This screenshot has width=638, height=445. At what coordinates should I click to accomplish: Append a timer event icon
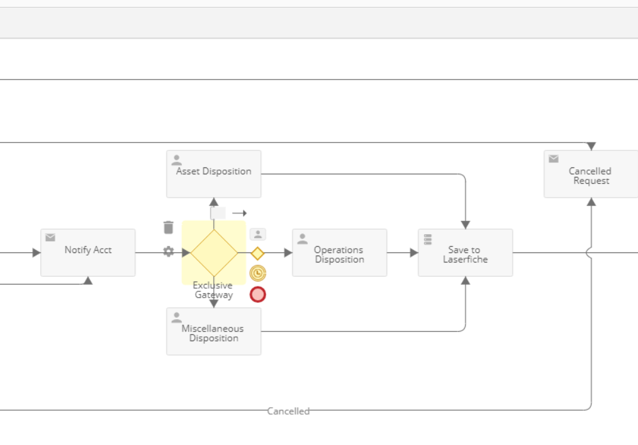(257, 273)
